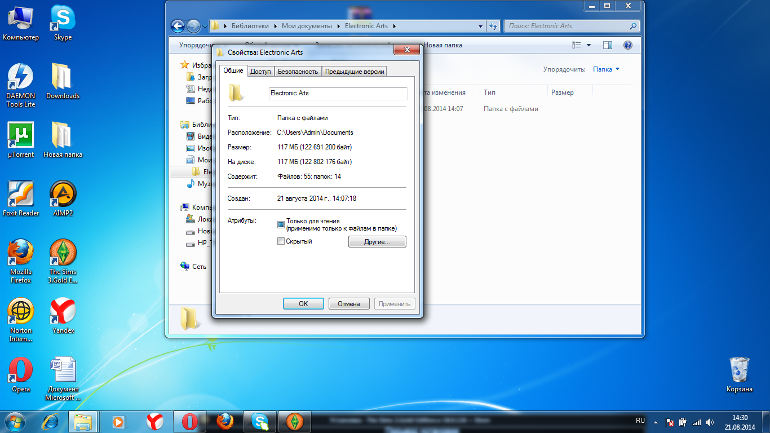Open the address bar history dropdown arrow

480,26
